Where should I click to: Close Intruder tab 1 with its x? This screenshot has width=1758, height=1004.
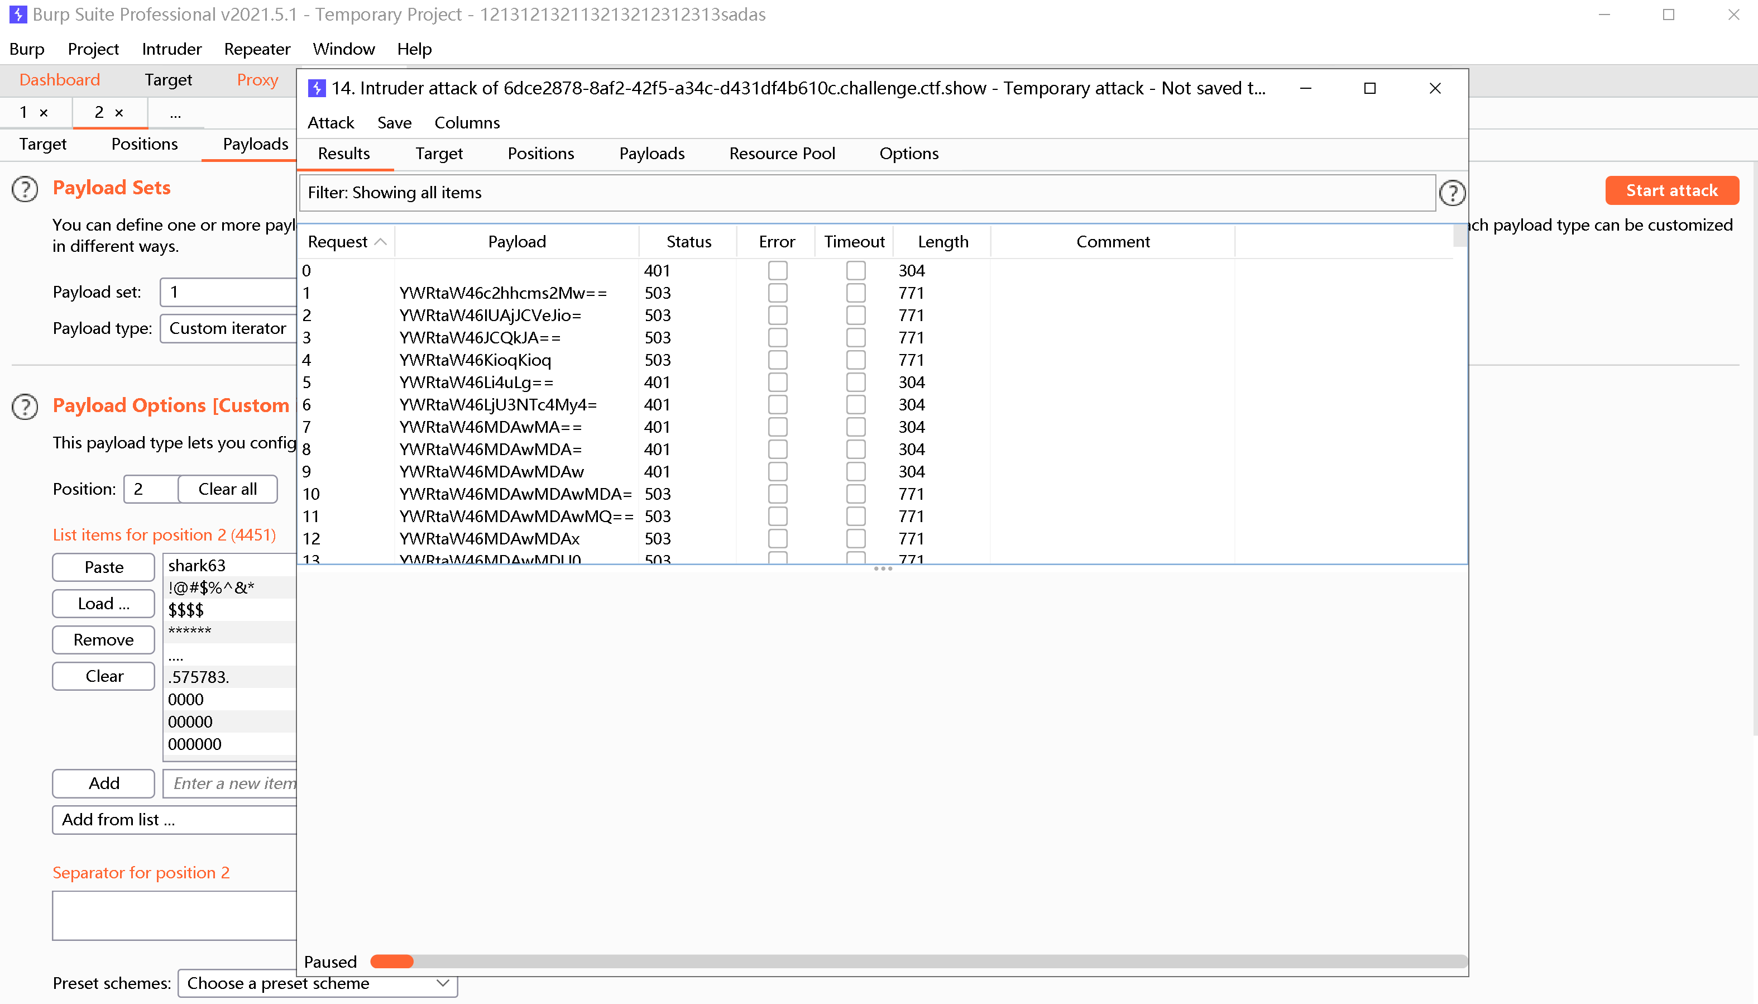pyautogui.click(x=44, y=113)
